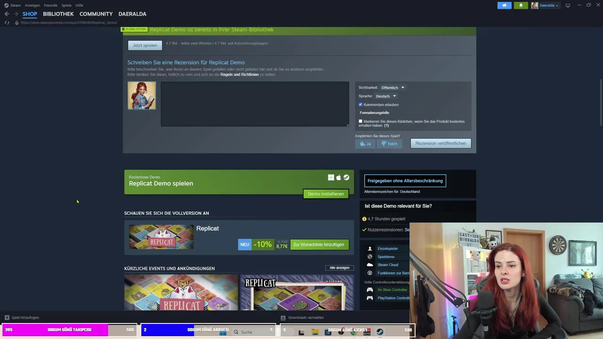Switch to the SHOP tab

(30, 14)
